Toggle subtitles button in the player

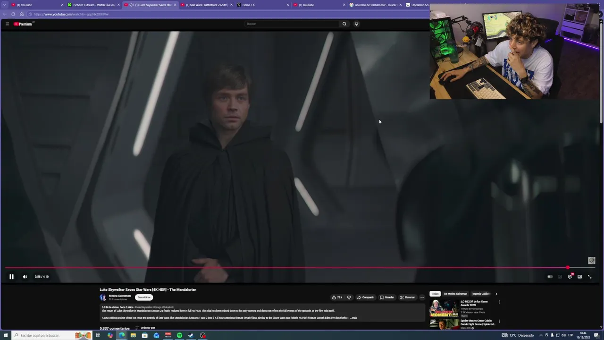coord(560,277)
